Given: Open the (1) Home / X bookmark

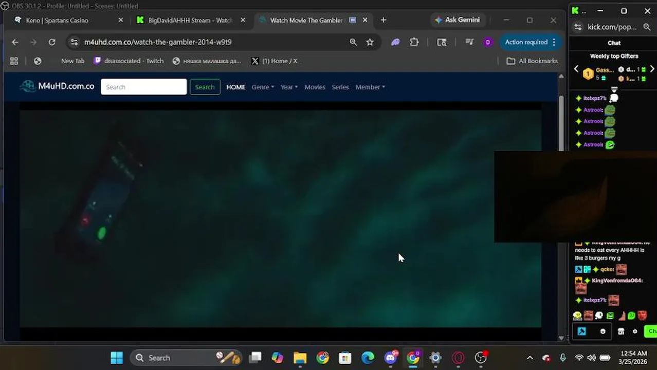Looking at the screenshot, I should 274,61.
